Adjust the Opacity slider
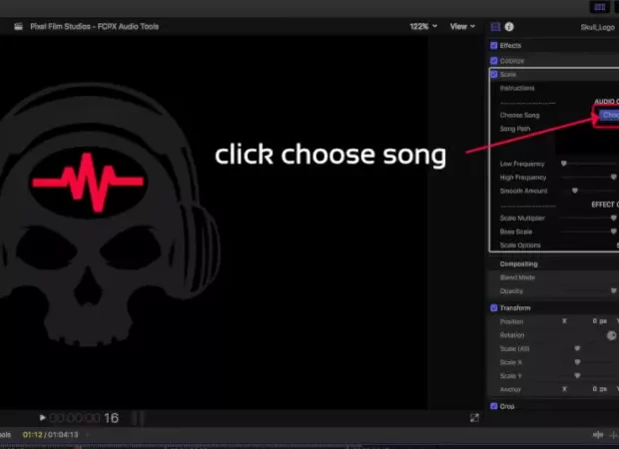Image resolution: width=619 pixels, height=449 pixels. tap(613, 290)
